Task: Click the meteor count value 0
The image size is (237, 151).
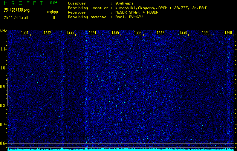Action: tap(54, 17)
